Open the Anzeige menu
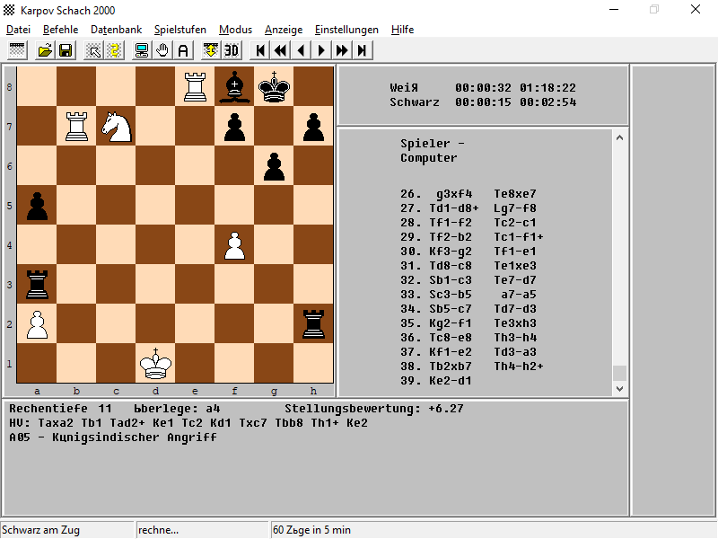 (x=284, y=30)
